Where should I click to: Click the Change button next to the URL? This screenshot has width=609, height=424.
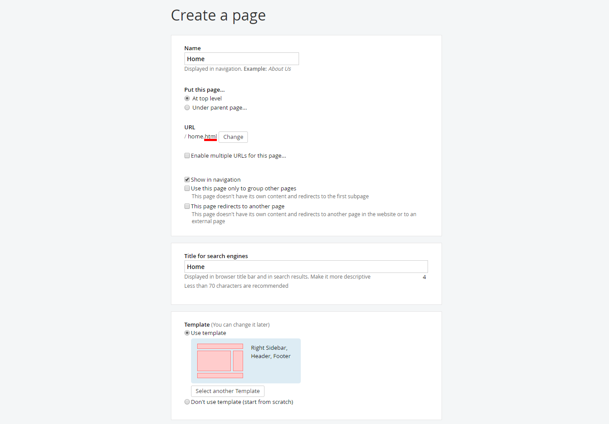tap(233, 137)
